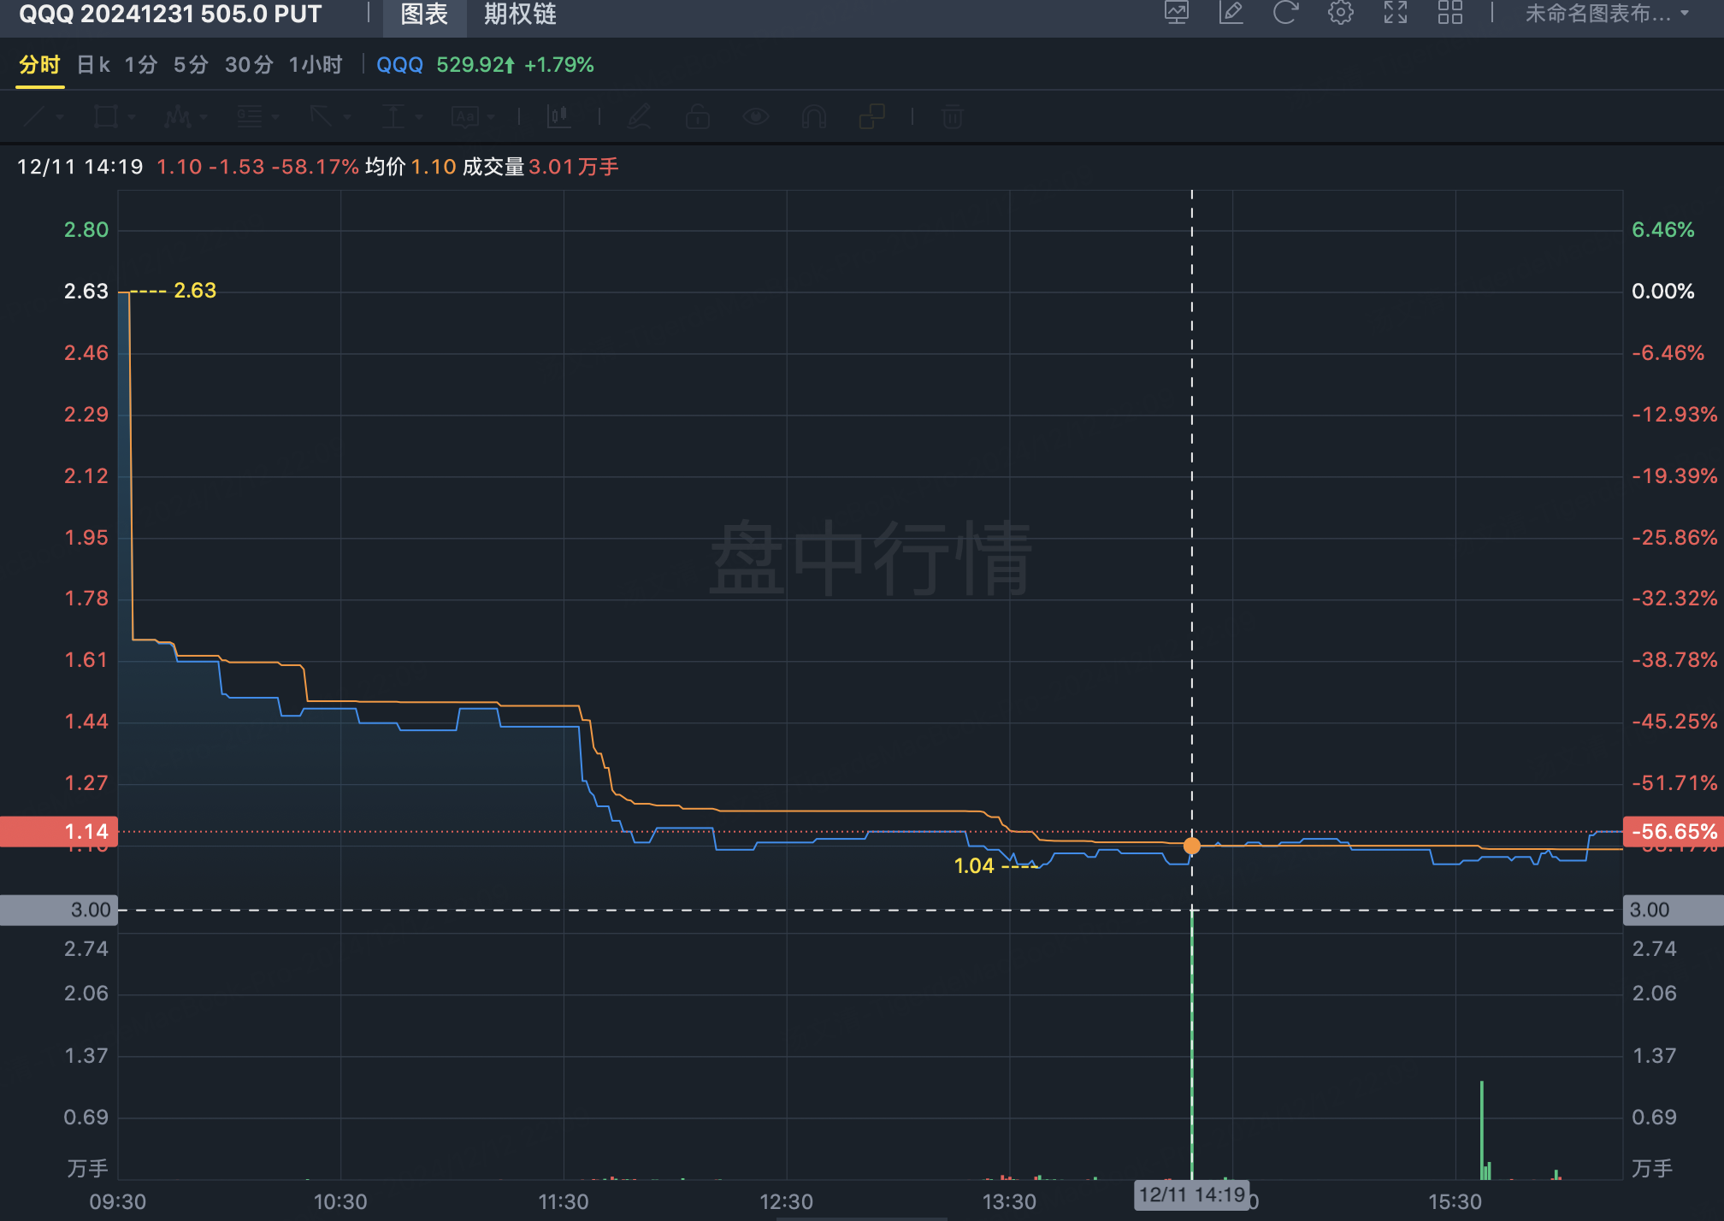Image resolution: width=1724 pixels, height=1221 pixels.
Task: Expand the text annotation tool dropdown arrow
Action: [492, 116]
